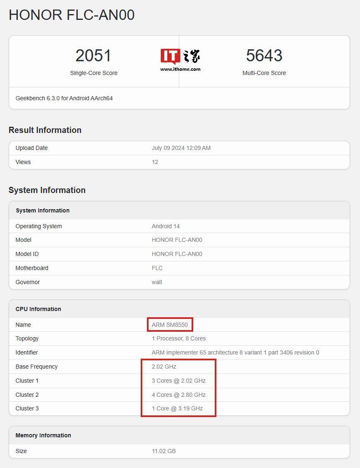This screenshot has height=468, width=360.
Task: Select the Android 14 value
Action: (166, 226)
